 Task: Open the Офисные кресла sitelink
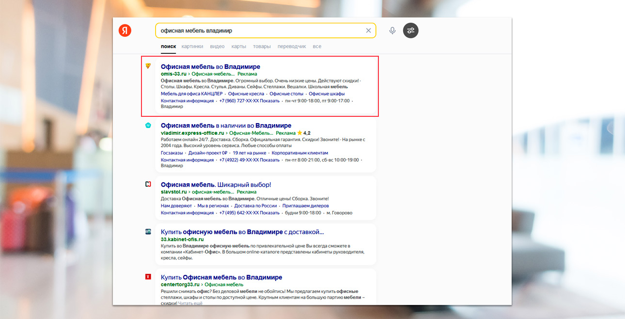tap(246, 94)
